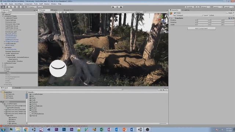Select the Scale tool
235x132 pixels.
pos(15,7)
